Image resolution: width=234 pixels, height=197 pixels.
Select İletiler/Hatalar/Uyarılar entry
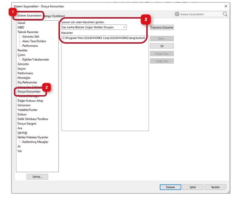tap(33, 137)
